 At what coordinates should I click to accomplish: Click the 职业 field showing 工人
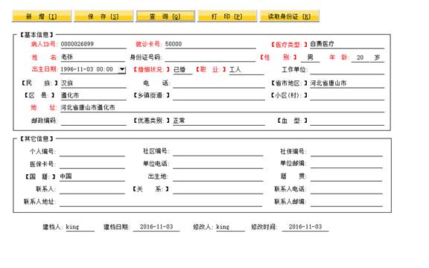[247, 70]
